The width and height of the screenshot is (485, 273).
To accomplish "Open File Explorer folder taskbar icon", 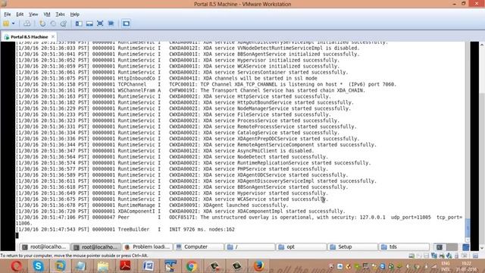I will click(103, 266).
